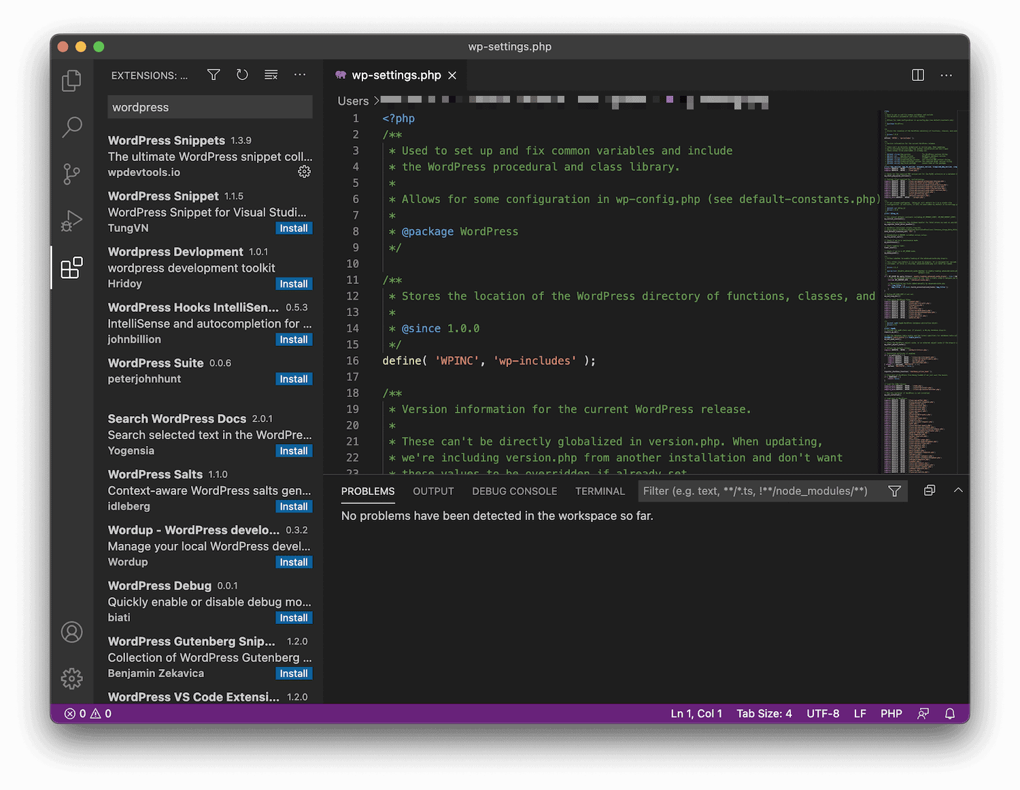Install the WordPress Debug extension
1020x790 pixels.
(294, 617)
